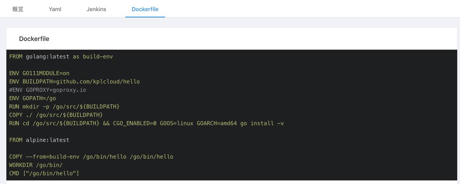Click the ENV GOPATH=/go line
460x184 pixels.
(x=32, y=98)
